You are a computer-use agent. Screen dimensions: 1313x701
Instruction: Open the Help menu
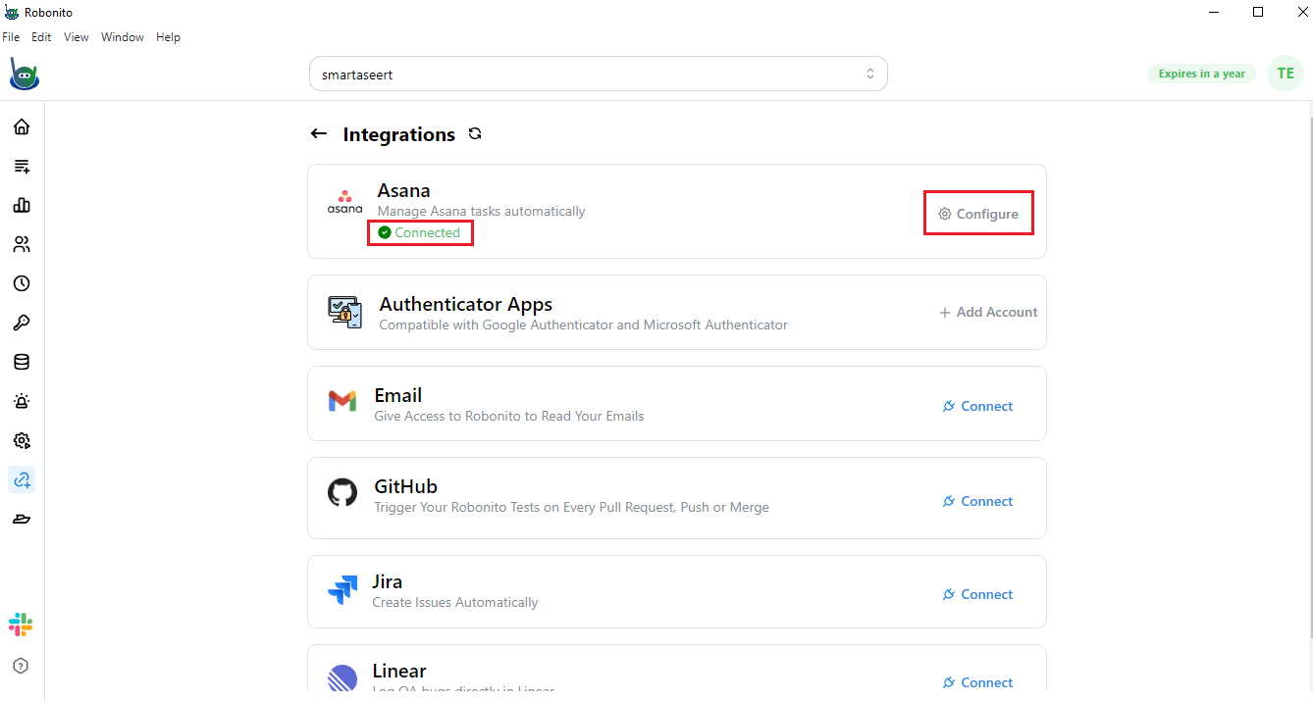169,37
